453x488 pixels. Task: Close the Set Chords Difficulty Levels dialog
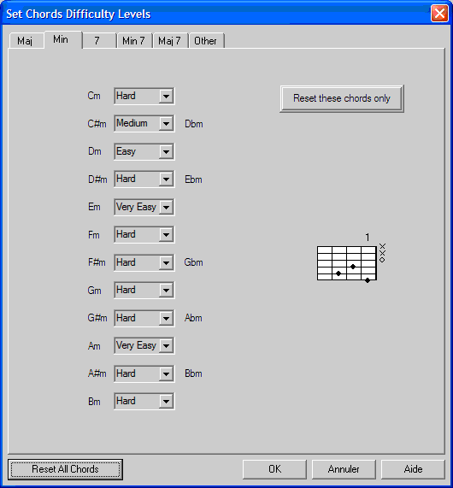coord(439,14)
